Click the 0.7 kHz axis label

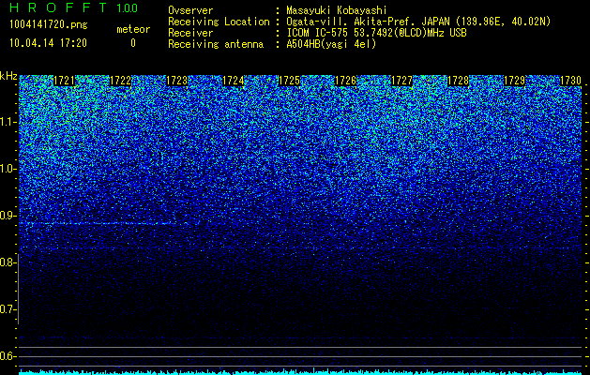8,309
